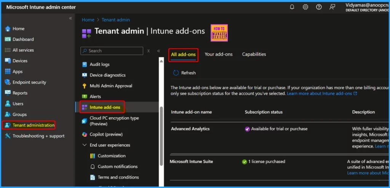390x188 pixels.
Task: Click the Intune add-on name column header
Action: [x=191, y=112]
